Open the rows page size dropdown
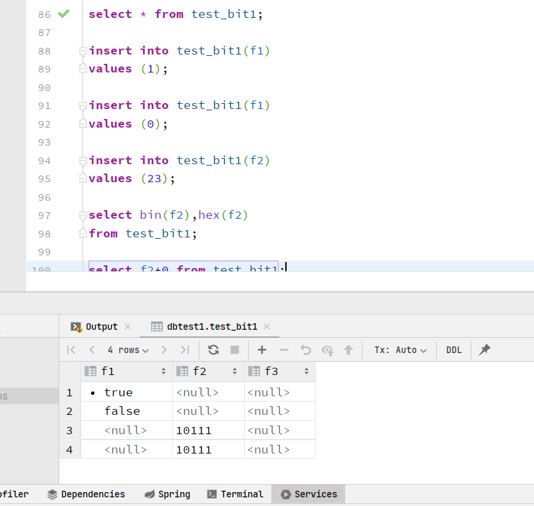The width and height of the screenshot is (534, 506). 128,350
